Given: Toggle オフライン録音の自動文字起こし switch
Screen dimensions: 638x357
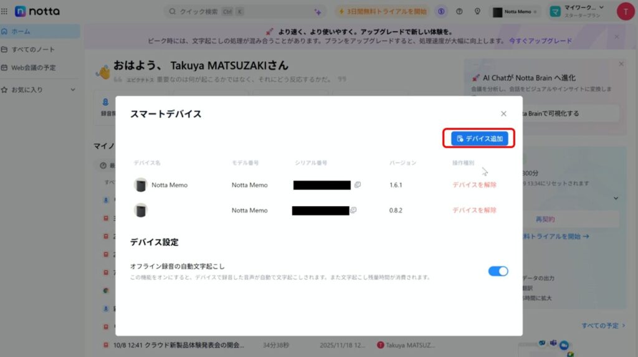Looking at the screenshot, I should [x=498, y=271].
